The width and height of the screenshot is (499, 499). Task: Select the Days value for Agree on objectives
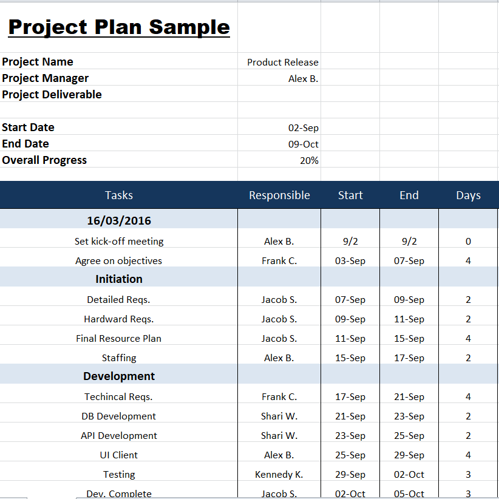(x=468, y=261)
